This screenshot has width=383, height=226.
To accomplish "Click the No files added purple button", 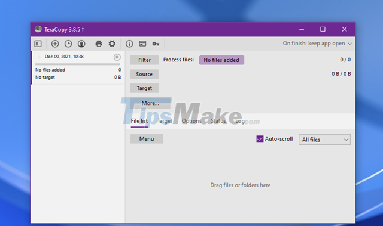I will 221,60.
